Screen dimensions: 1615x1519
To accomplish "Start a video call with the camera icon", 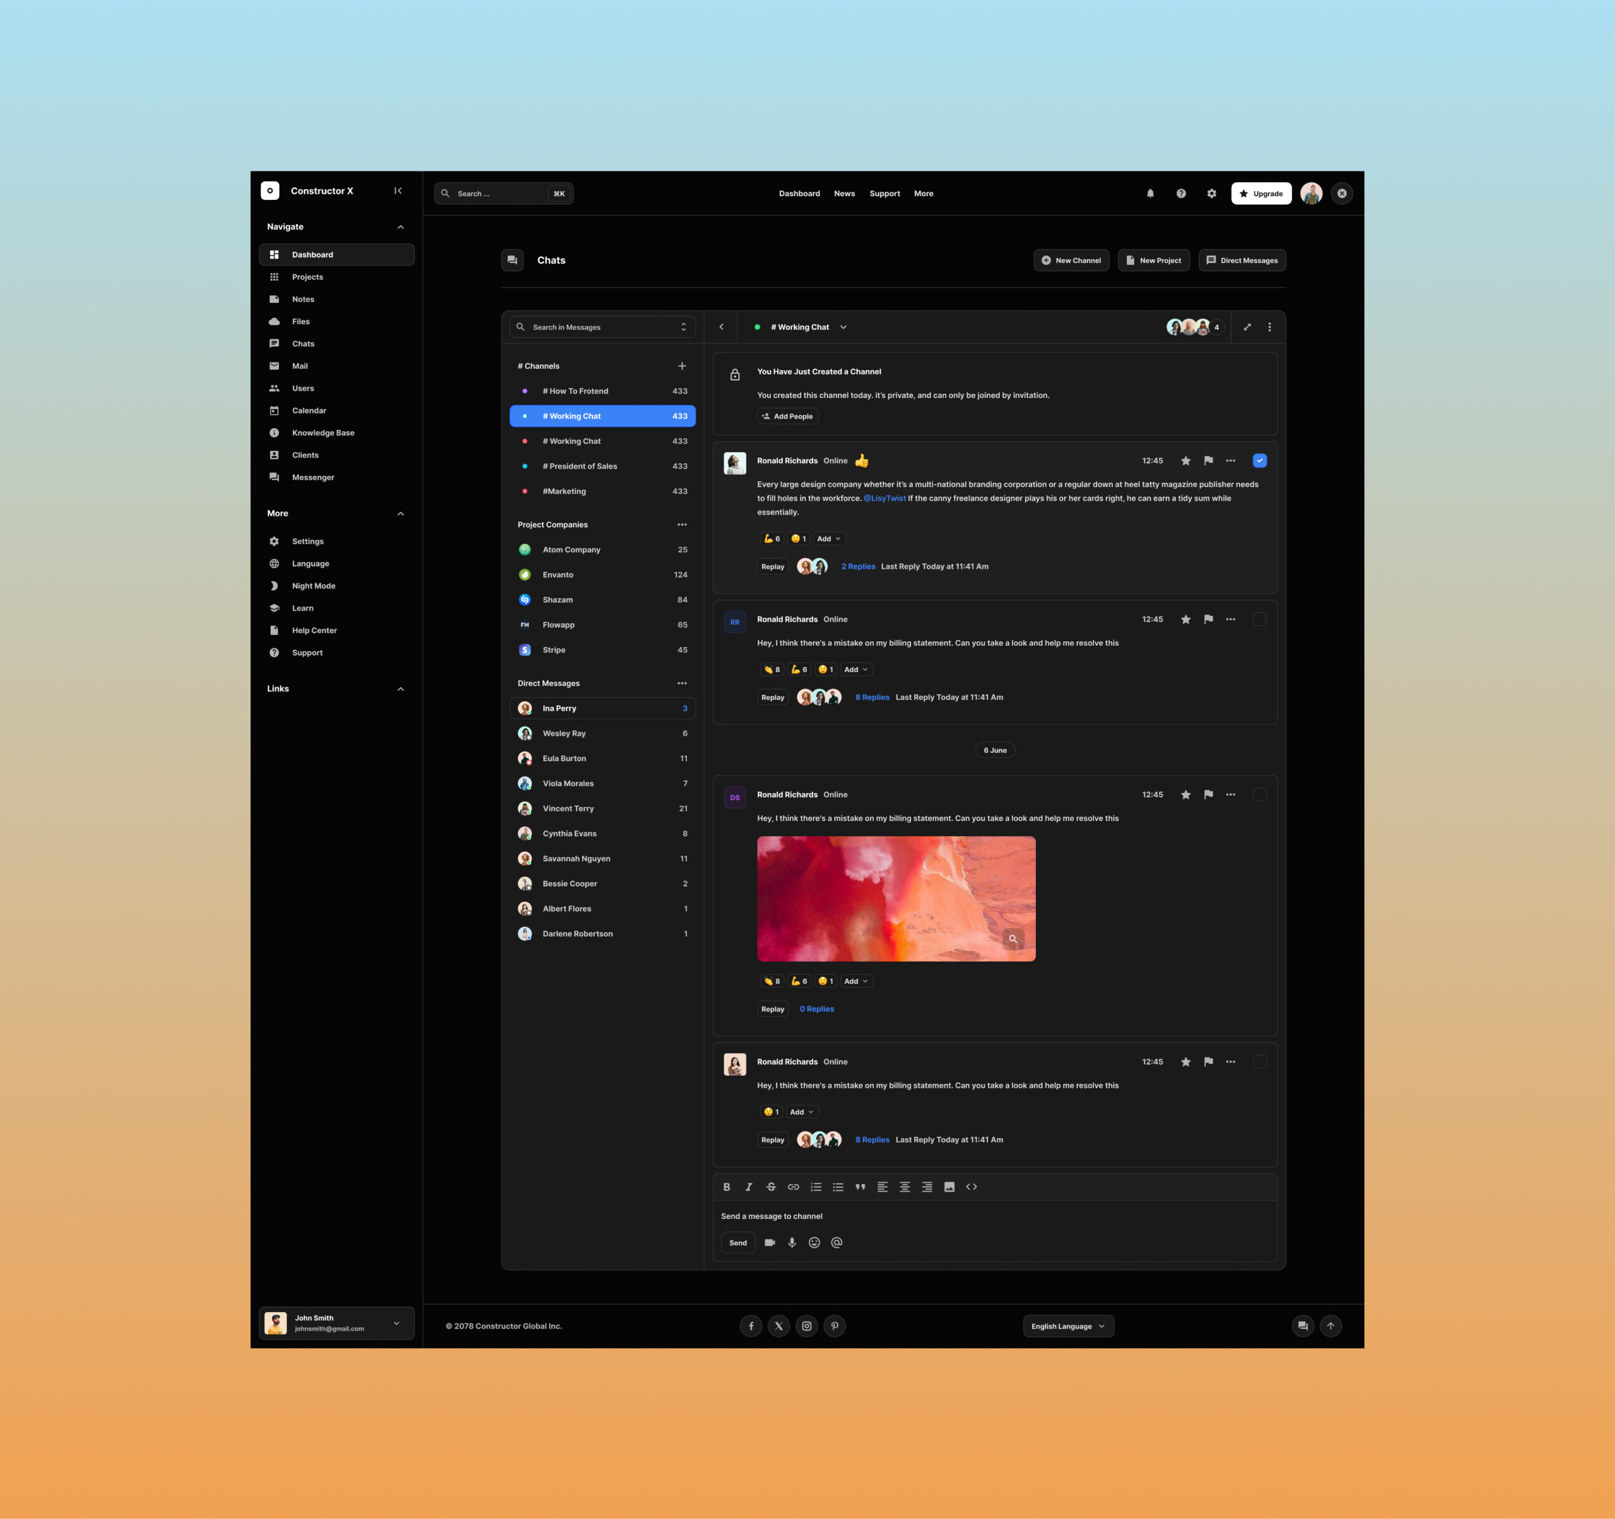I will (769, 1242).
